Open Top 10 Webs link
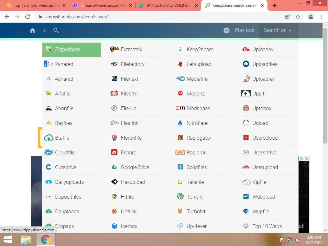 [267, 226]
